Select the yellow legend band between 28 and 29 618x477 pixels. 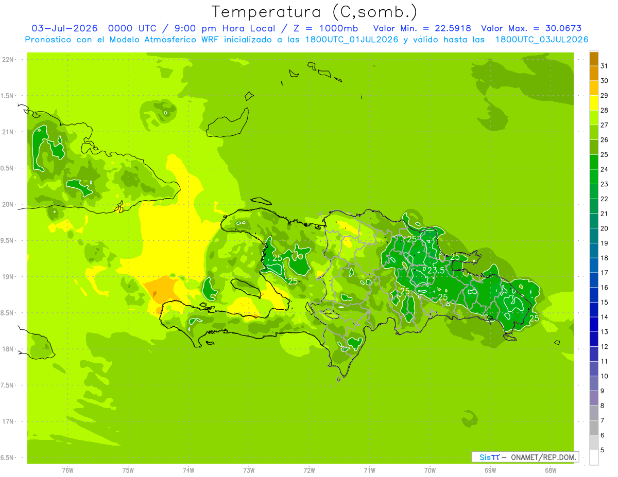pos(594,103)
